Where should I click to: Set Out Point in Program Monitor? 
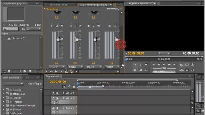pos(141,65)
